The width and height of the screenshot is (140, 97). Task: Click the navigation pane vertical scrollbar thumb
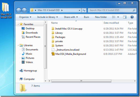[x=45, y=46]
